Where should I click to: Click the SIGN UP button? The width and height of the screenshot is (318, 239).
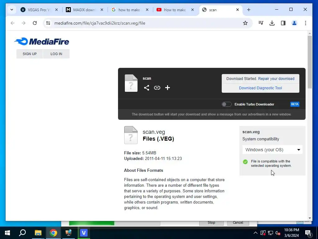(30, 54)
